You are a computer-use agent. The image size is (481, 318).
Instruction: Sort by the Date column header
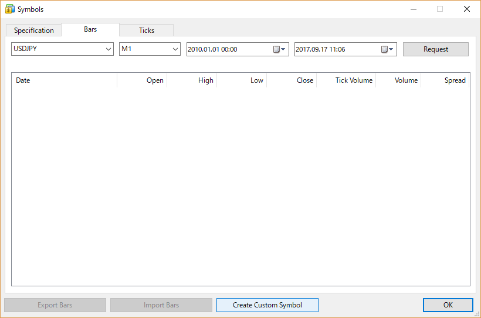coord(65,80)
